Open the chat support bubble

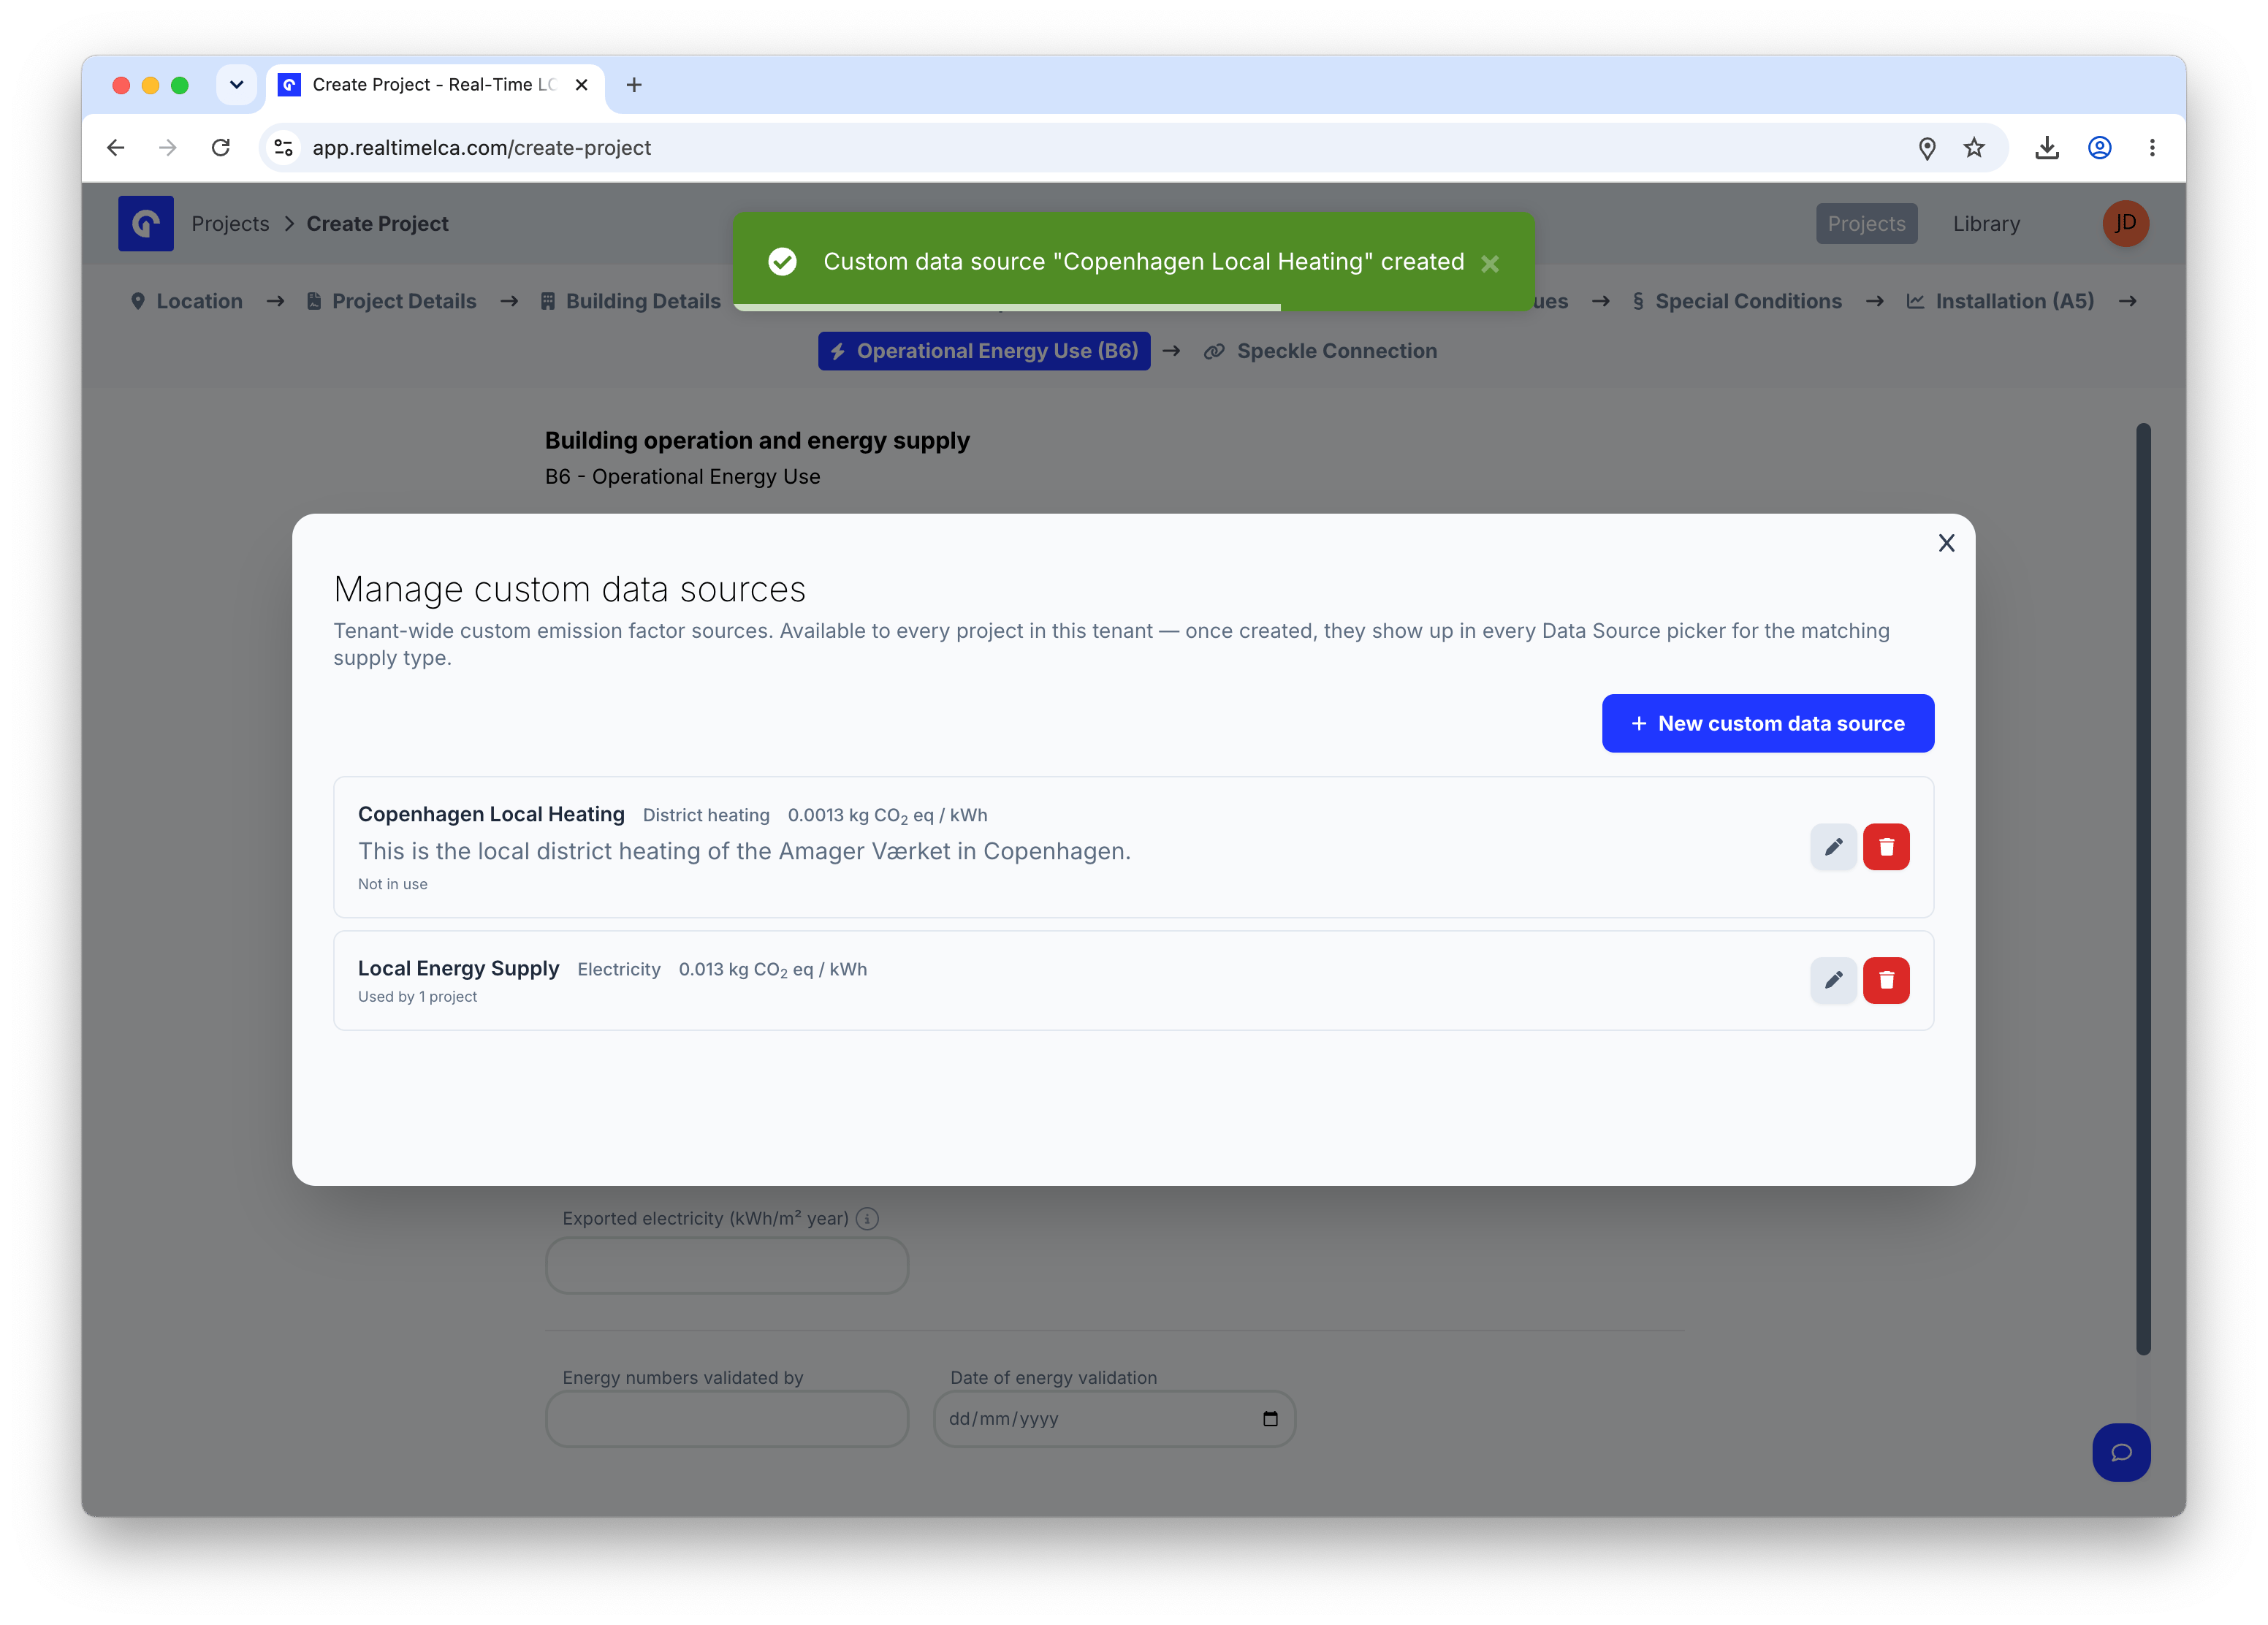(x=2121, y=1452)
